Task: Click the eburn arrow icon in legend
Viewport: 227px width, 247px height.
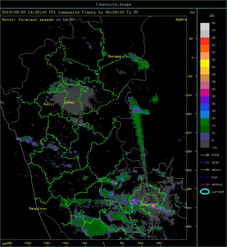Action: point(205,170)
